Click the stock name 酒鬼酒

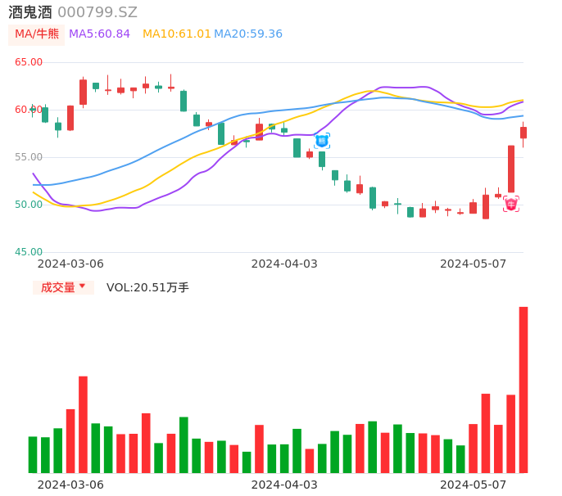pos(29,12)
